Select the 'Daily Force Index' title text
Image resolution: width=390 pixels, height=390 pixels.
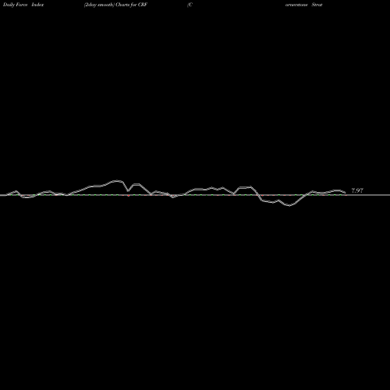[x=23, y=5]
